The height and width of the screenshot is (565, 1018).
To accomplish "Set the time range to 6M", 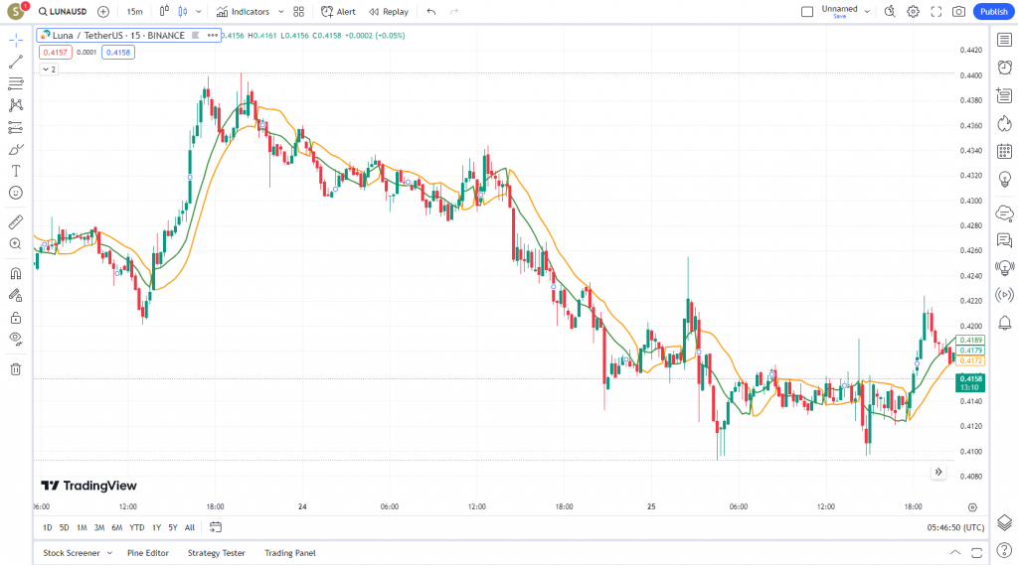I will coord(117,527).
